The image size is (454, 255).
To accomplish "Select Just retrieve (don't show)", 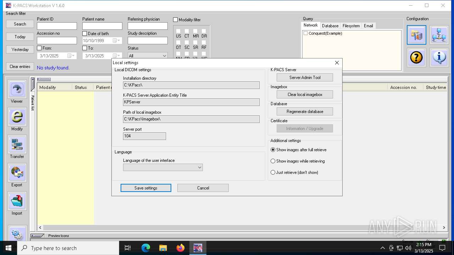I will pyautogui.click(x=273, y=172).
